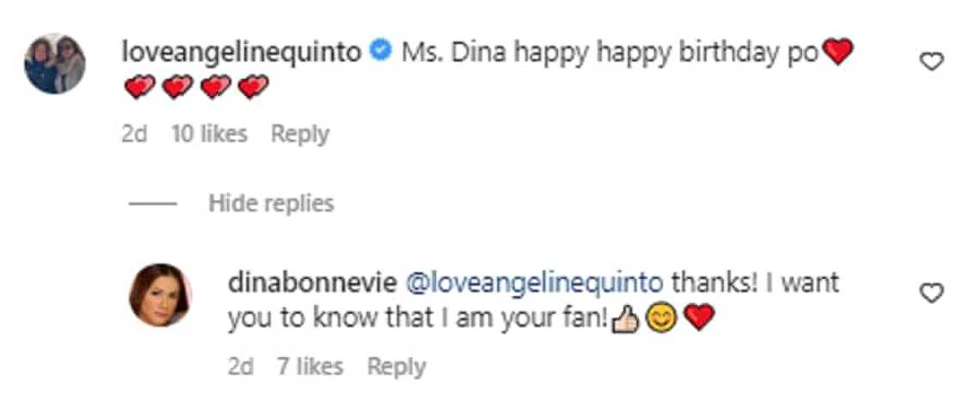Viewport: 963px width, 413px height.
Task: View the 10 likes list
Action: (x=209, y=135)
